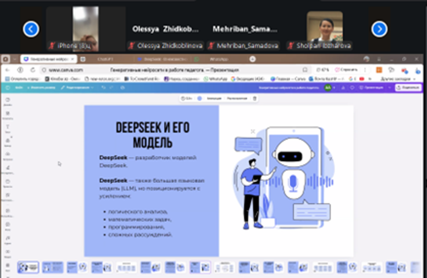Viewport: 427px width, 278px height.
Task: Open the Projects panel in the sidebar
Action: click(8, 184)
